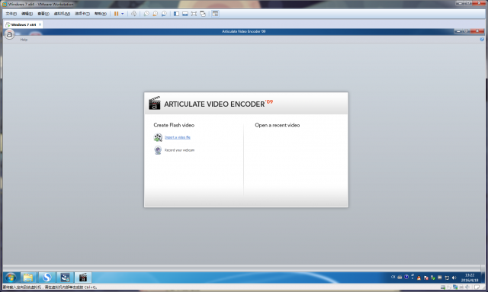Open the VMware 帮助(H) menu
The image size is (488, 292).
click(101, 14)
